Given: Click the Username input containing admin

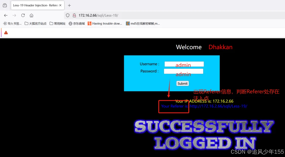Looking at the screenshot, I should (x=184, y=64).
